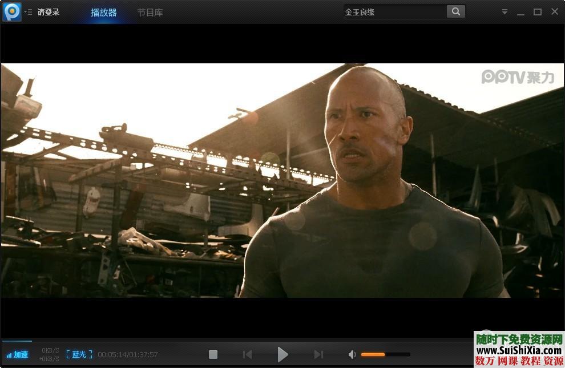Close the PPTV player window
The image size is (565, 368).
tap(554, 12)
